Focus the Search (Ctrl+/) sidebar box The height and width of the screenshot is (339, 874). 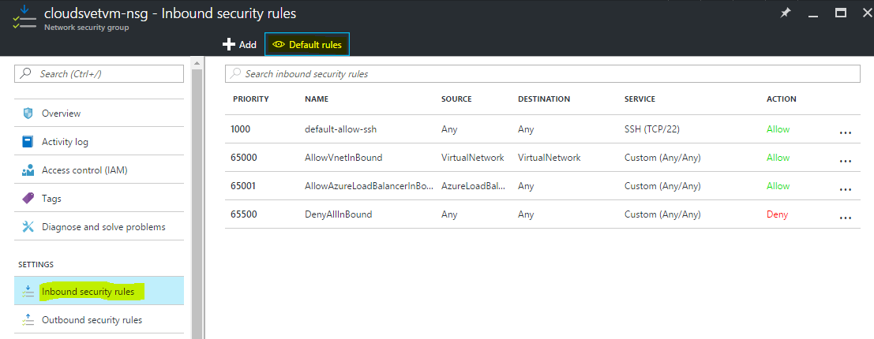point(99,73)
